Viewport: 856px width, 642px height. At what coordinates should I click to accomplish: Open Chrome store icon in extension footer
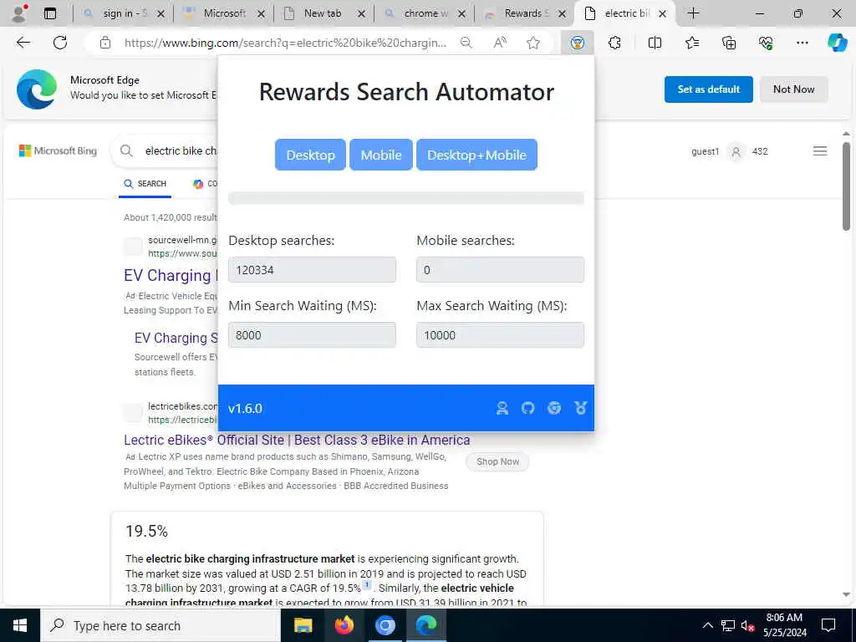(554, 408)
